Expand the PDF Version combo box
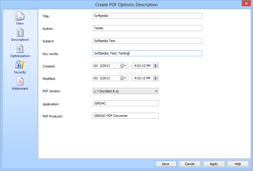Viewport: 253px width, 171px height. (x=156, y=91)
